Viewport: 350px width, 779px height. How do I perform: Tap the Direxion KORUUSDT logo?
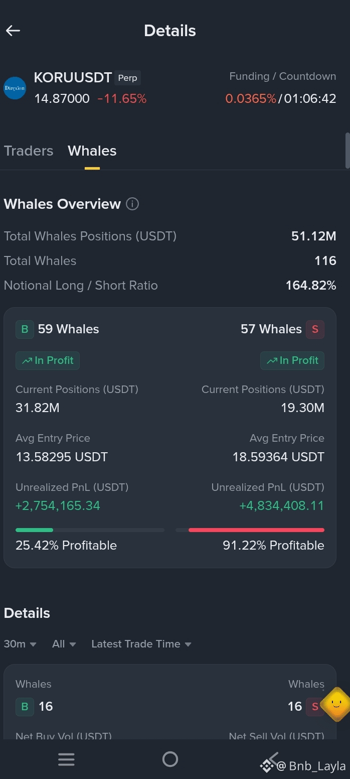15,88
